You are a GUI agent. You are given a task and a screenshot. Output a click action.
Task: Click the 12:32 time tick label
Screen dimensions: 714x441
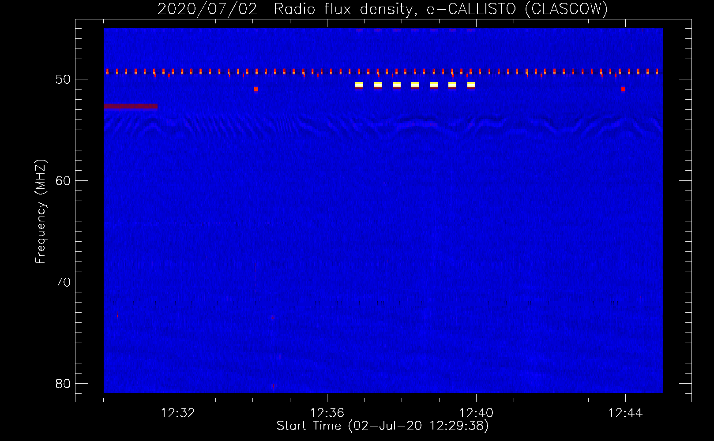(x=178, y=413)
